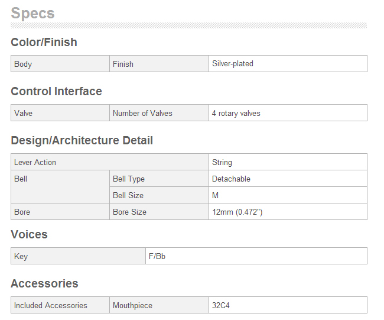
Task: Select the Bell Type cell
Action: point(159,179)
